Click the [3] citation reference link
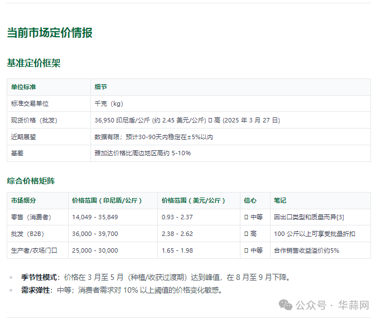 point(340,217)
